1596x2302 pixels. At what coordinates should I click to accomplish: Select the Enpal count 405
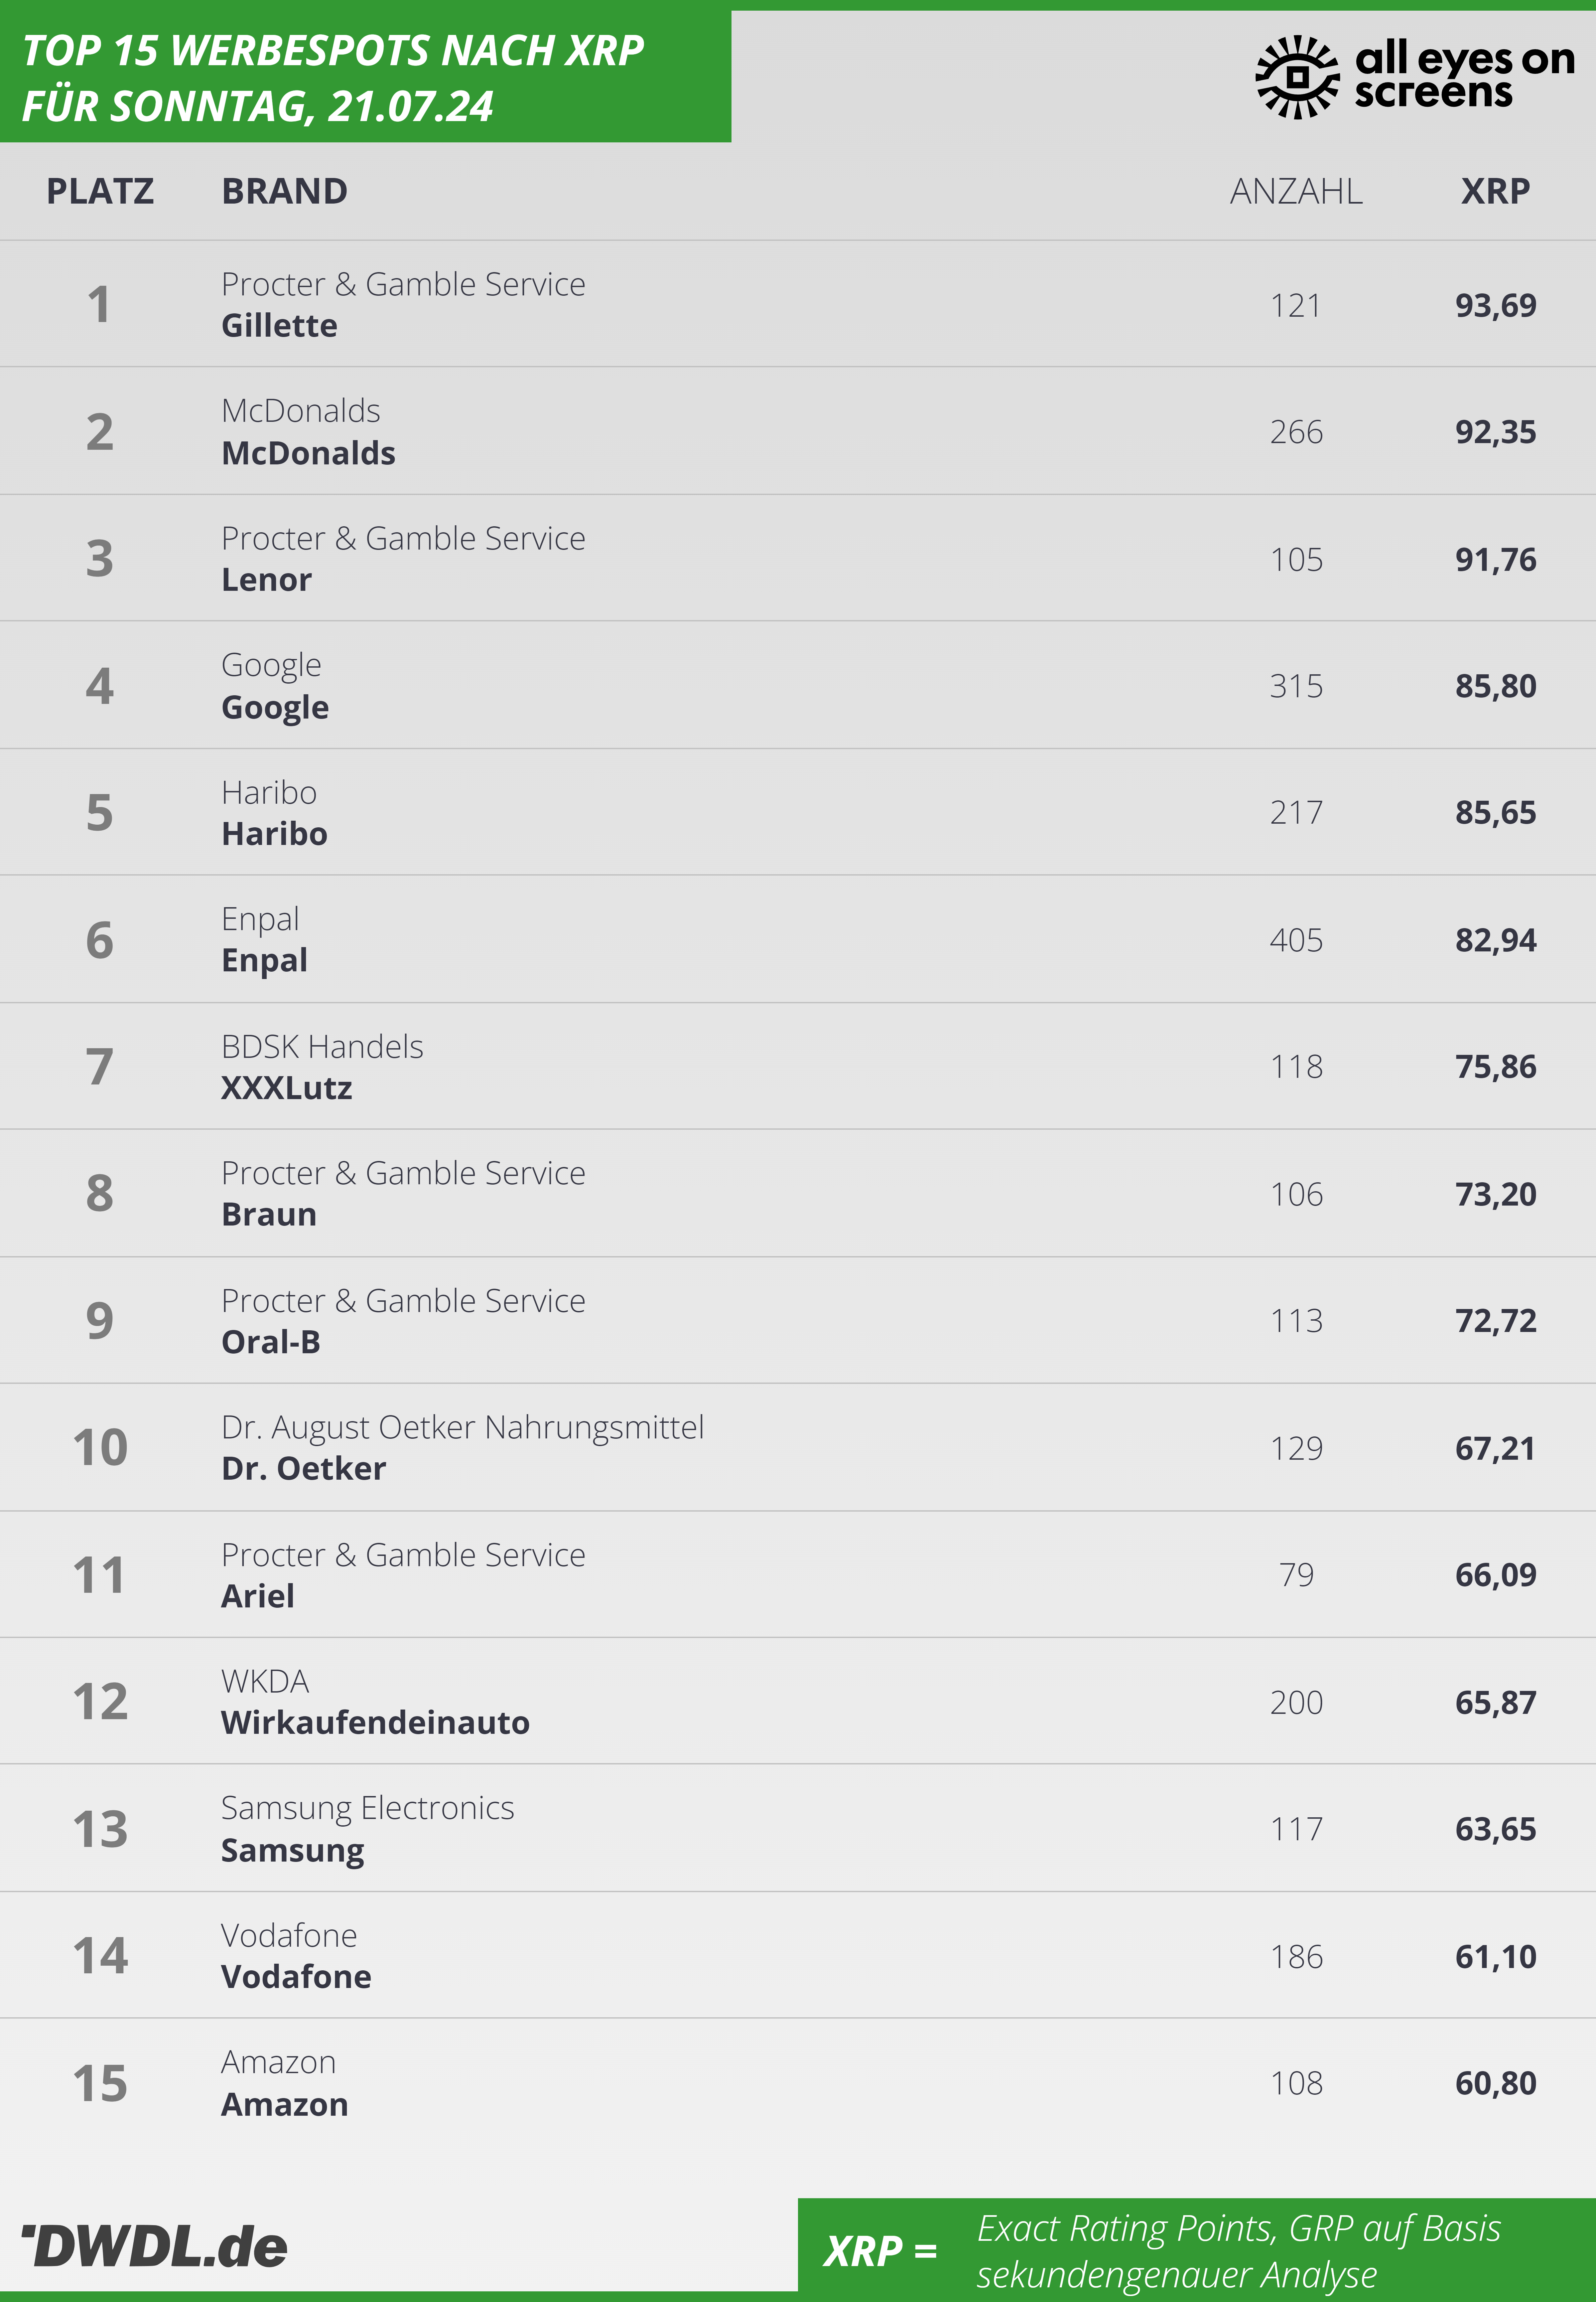[x=1296, y=940]
